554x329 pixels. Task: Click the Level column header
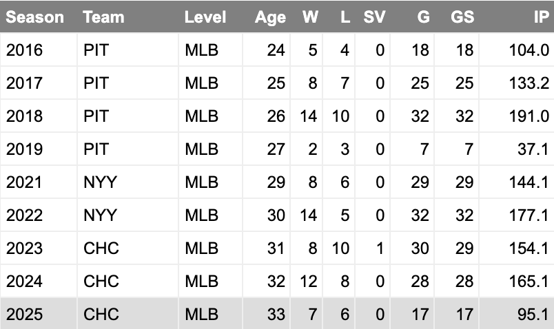205,17
